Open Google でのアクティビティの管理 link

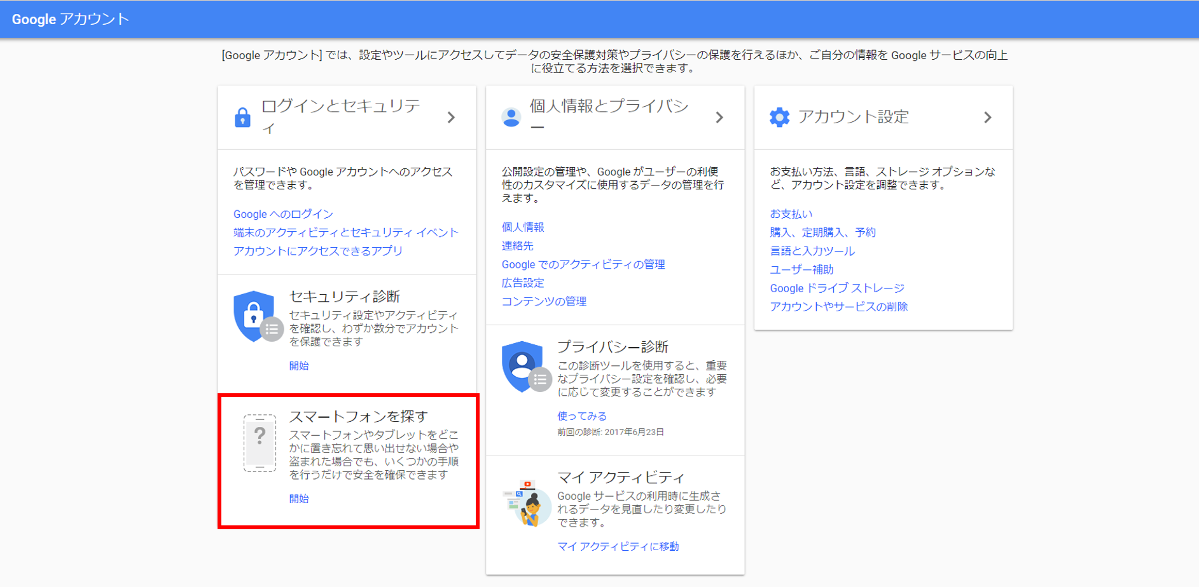(x=583, y=264)
